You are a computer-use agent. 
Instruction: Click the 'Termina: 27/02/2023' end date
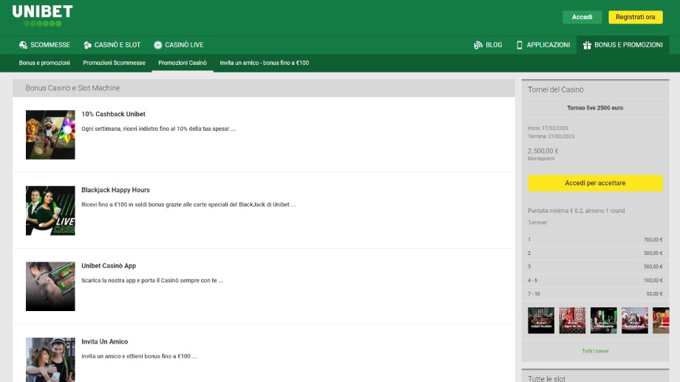[x=551, y=137]
